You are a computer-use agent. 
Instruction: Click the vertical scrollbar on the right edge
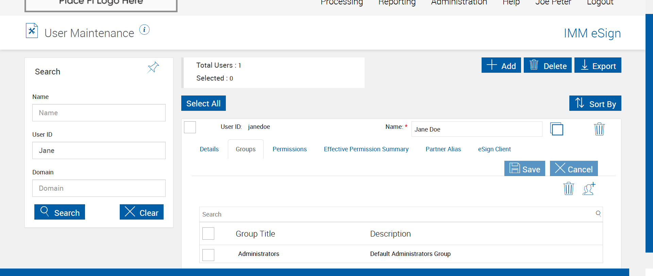coord(649,133)
